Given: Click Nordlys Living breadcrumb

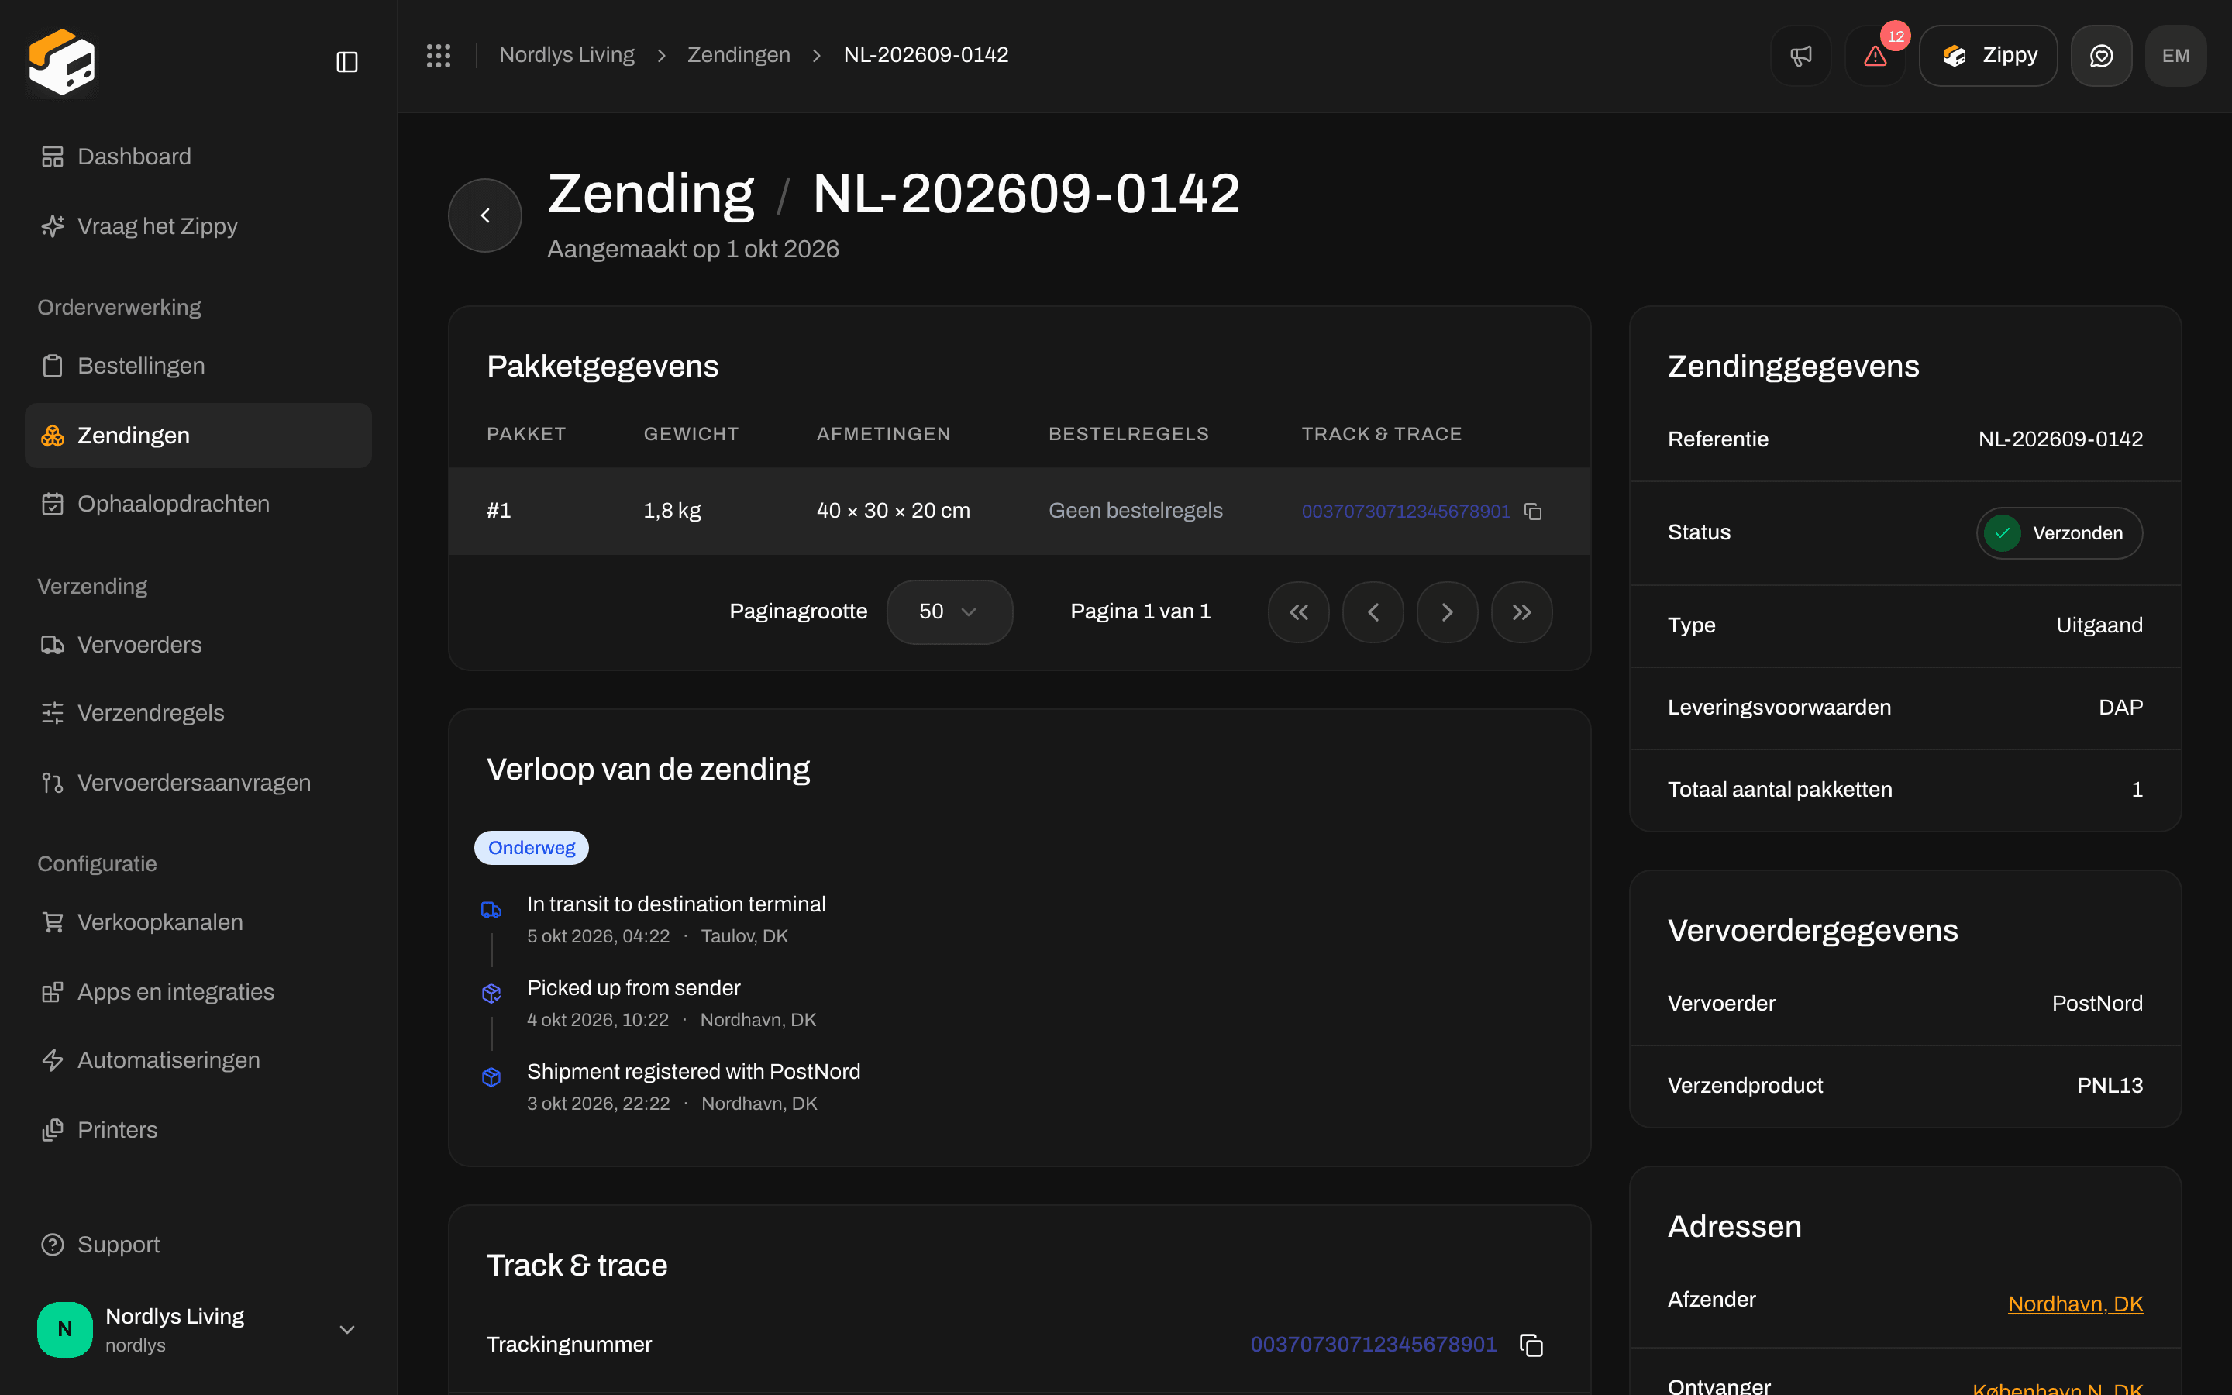Looking at the screenshot, I should pyautogui.click(x=567, y=55).
